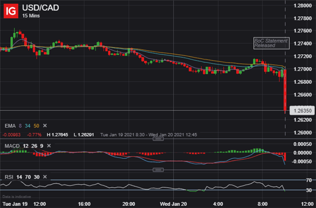Click the MACD 12 parameter value
The width and height of the screenshot is (316, 208).
point(26,146)
